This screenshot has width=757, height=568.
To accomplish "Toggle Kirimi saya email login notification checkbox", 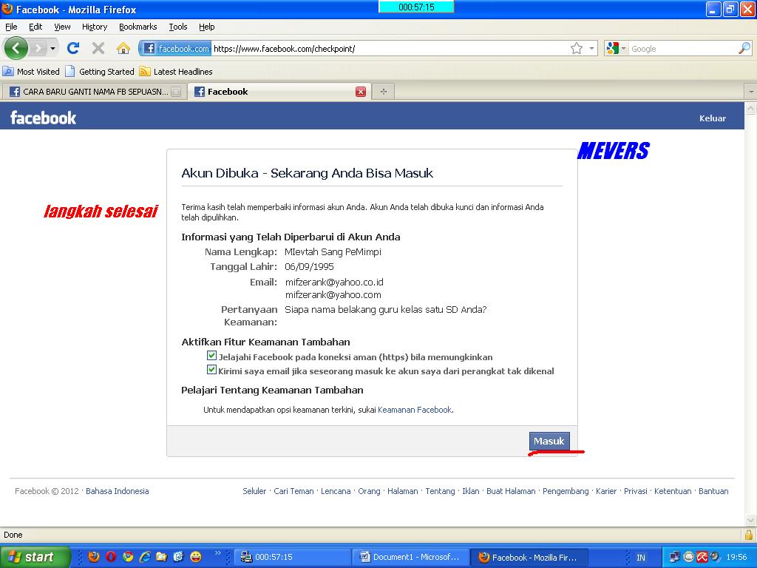I will (x=211, y=370).
